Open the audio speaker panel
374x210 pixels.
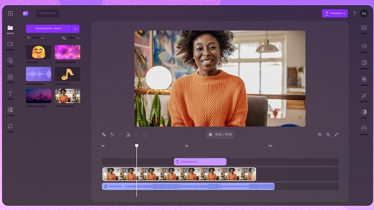click(364, 46)
